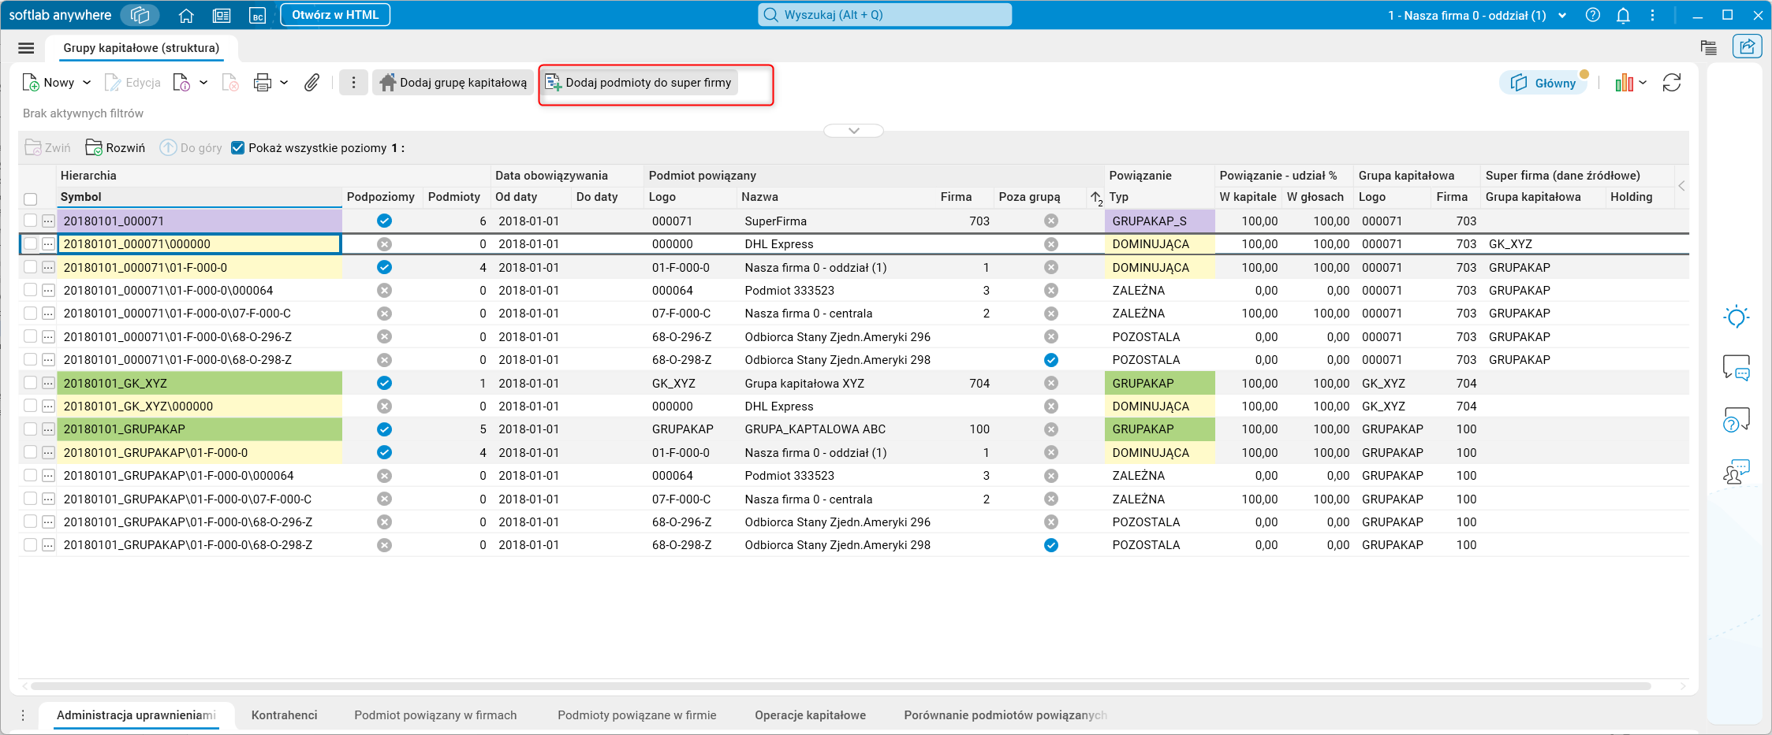Select the Główny view button
Image resolution: width=1772 pixels, height=735 pixels.
[1543, 83]
